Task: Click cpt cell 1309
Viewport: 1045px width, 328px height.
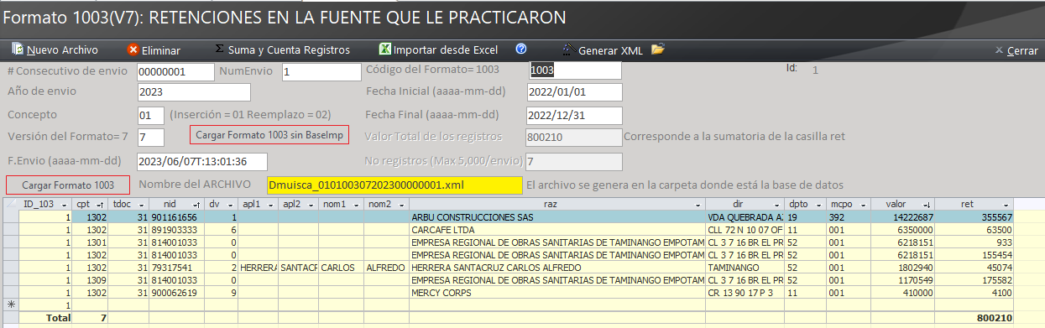Action: tap(91, 281)
